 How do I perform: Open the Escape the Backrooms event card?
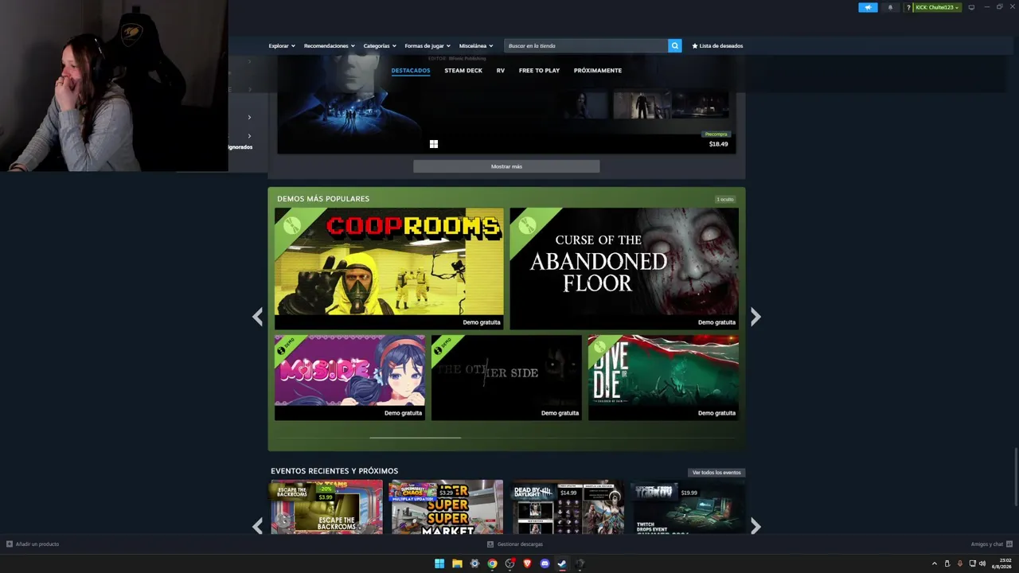click(326, 507)
